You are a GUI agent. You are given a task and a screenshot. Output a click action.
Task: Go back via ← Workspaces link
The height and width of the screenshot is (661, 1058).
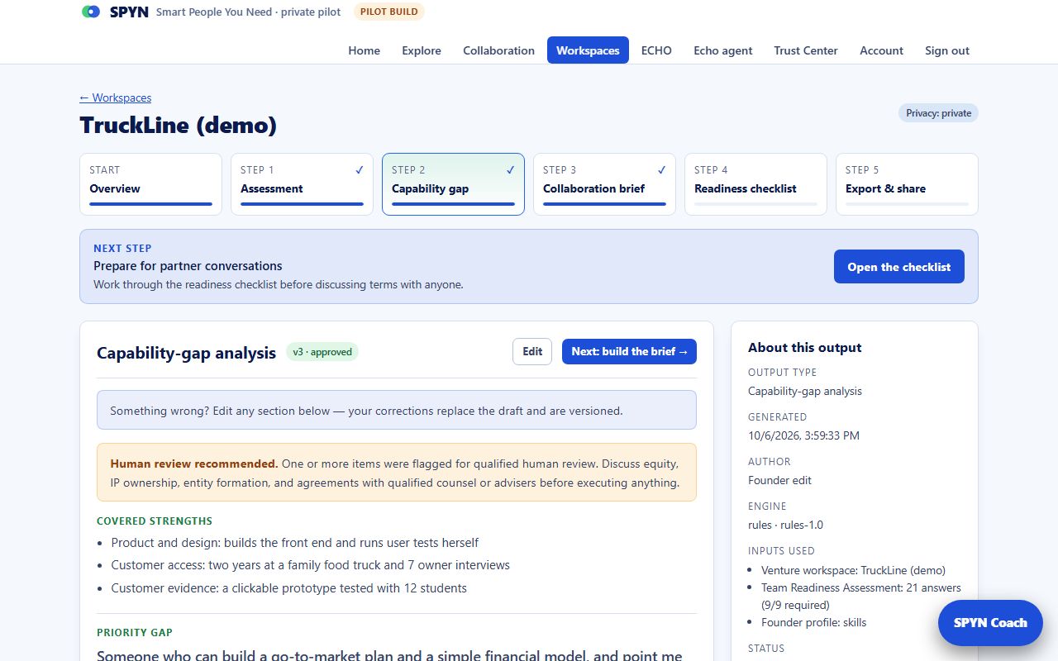coord(115,97)
